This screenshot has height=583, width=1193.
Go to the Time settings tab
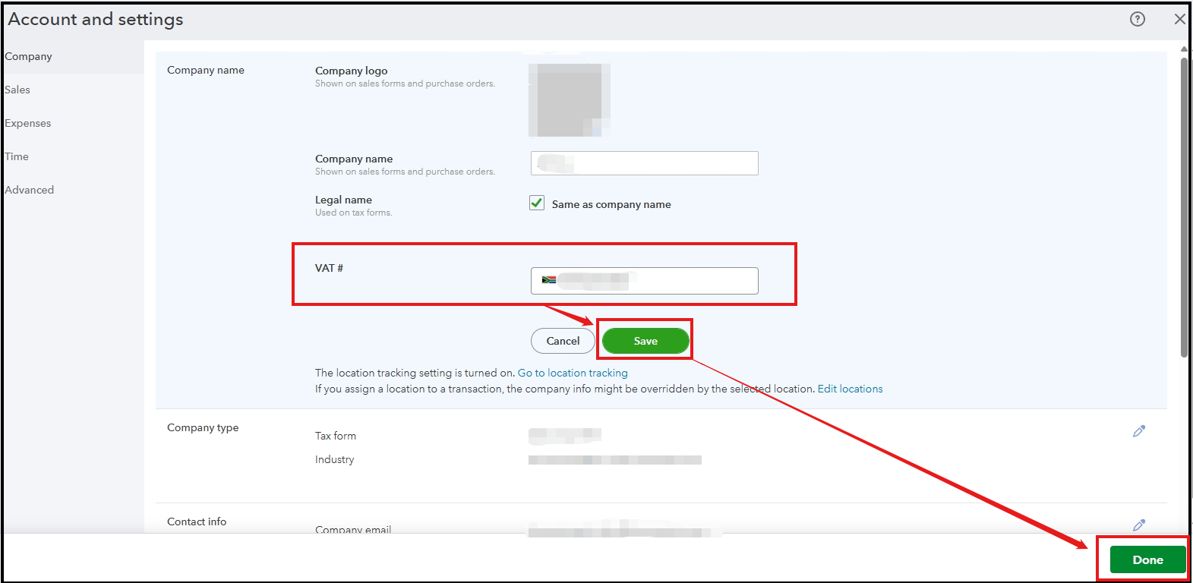click(x=17, y=156)
